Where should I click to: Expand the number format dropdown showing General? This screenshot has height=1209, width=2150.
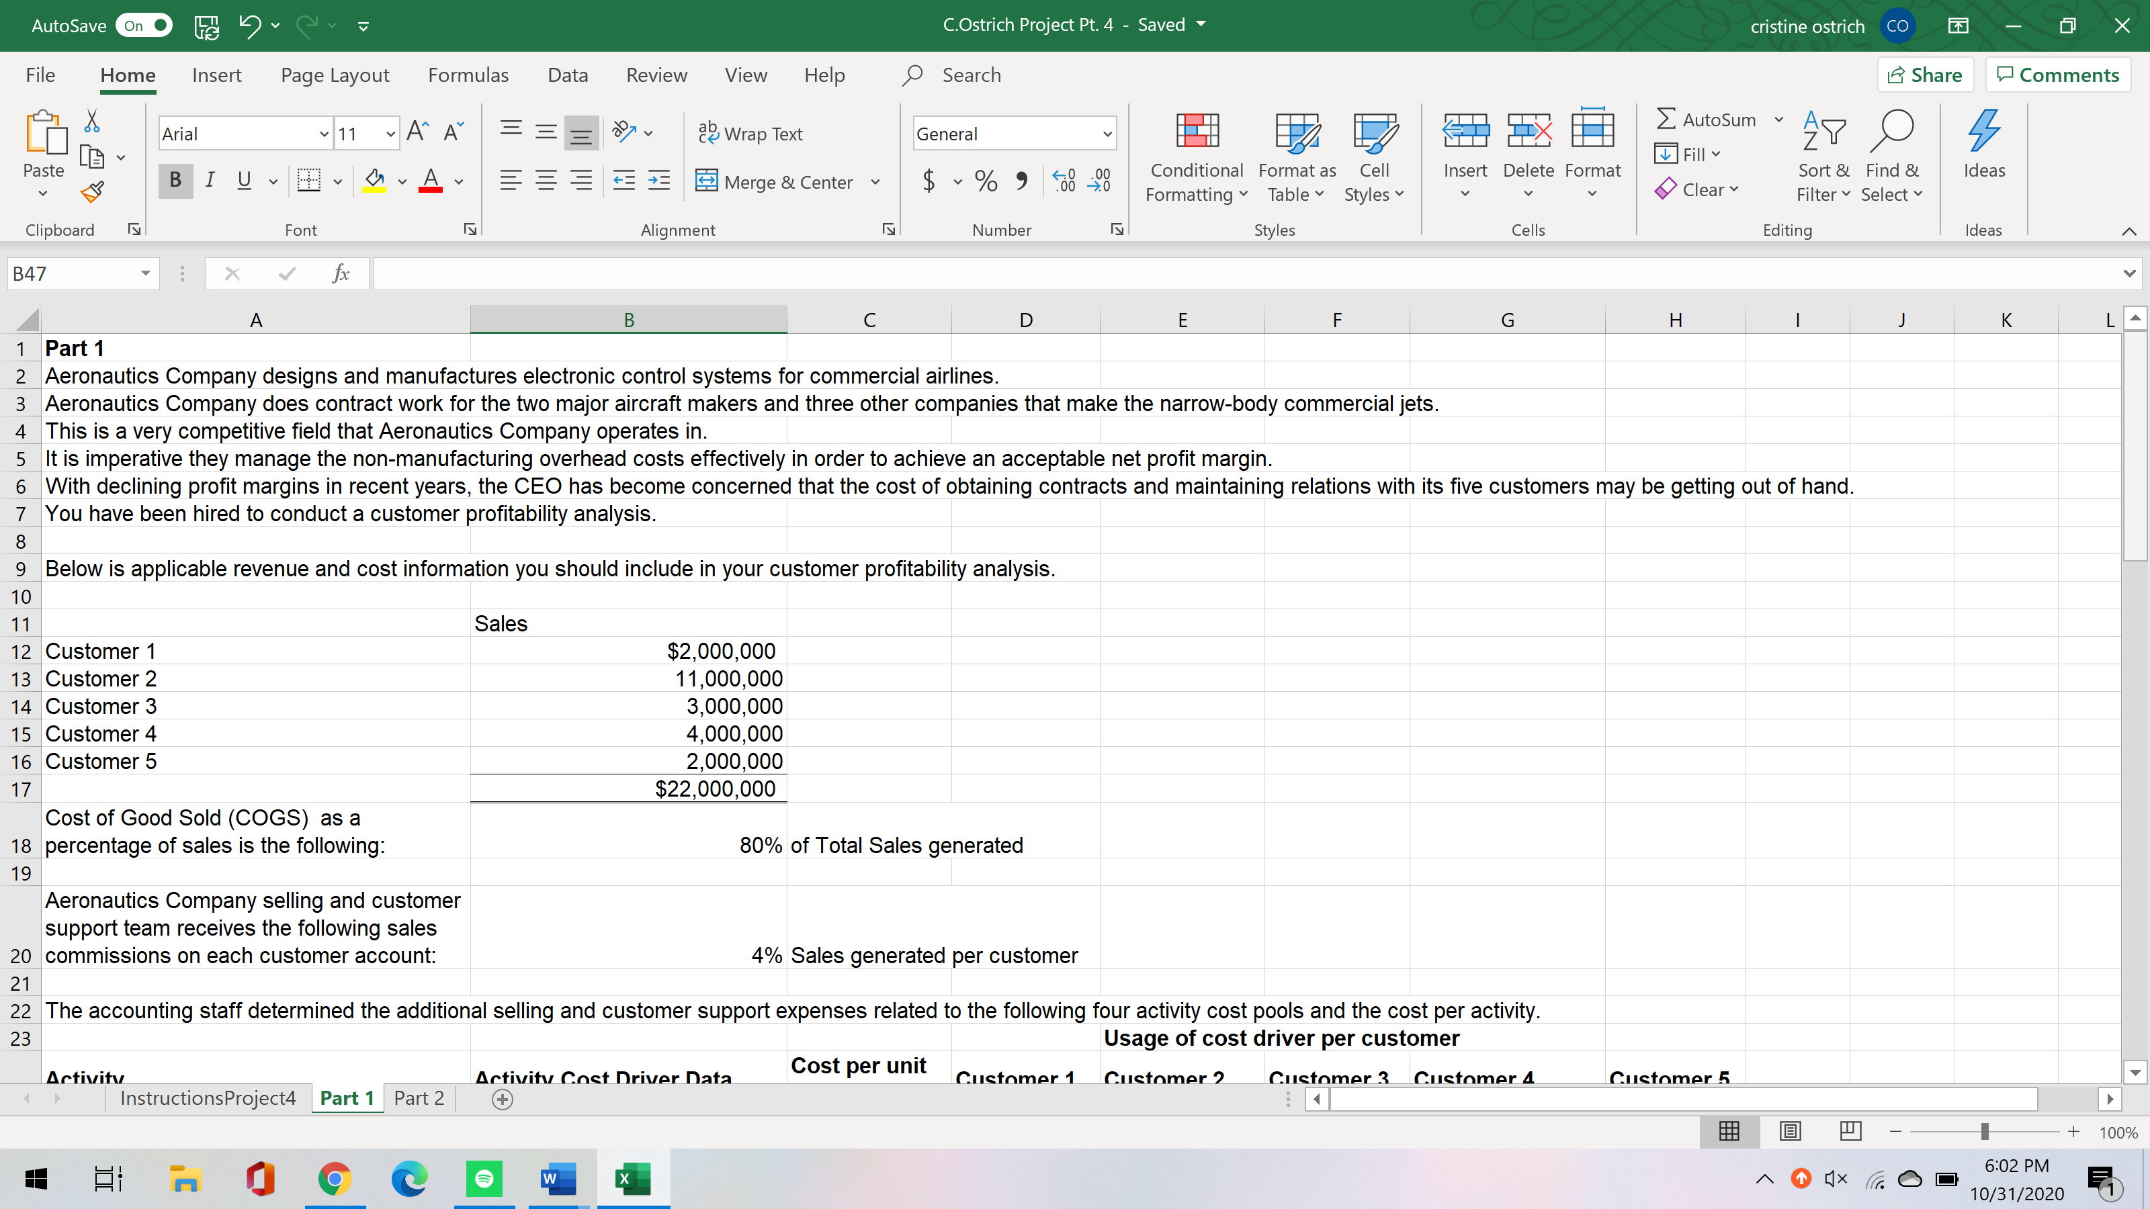1107,134
